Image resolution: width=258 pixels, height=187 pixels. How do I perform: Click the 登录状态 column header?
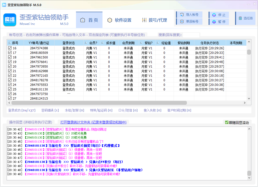click(69, 43)
